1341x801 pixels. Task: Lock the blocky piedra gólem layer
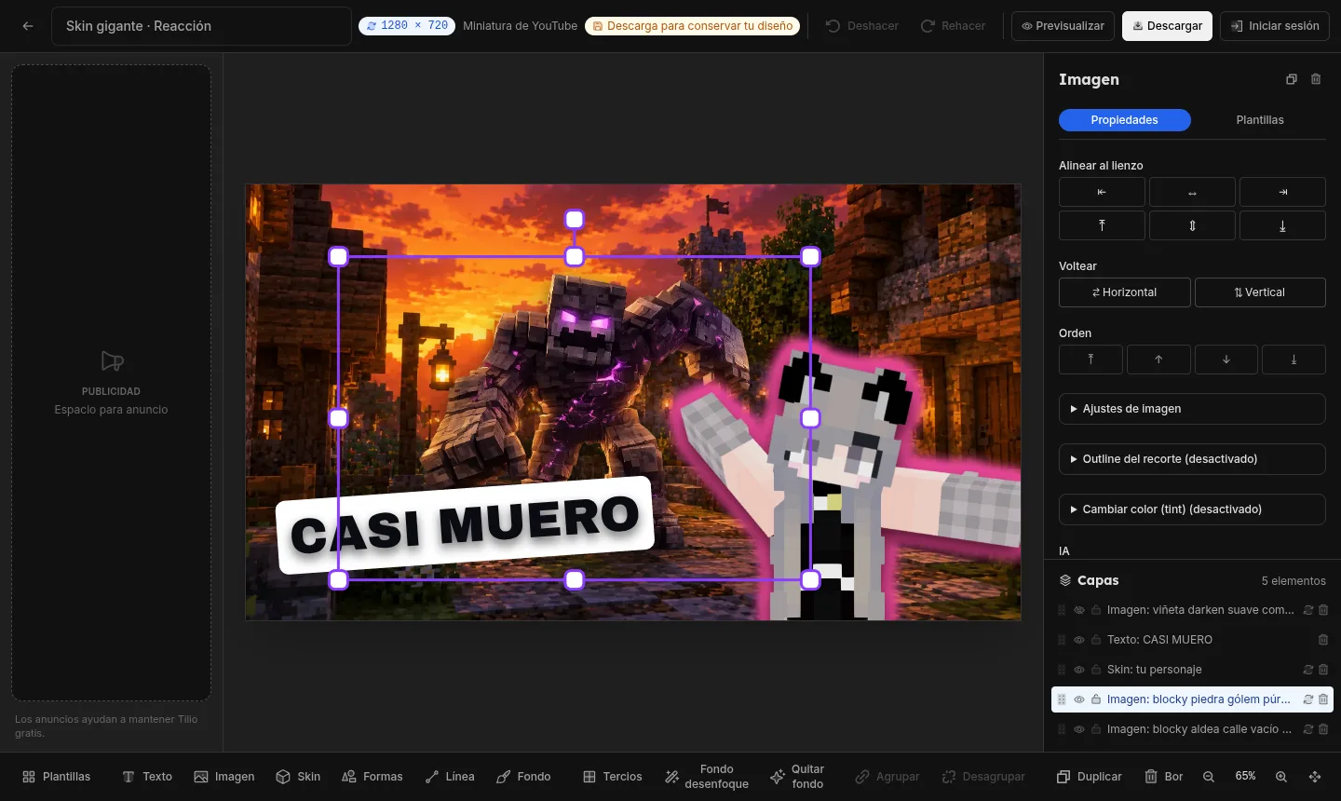pyautogui.click(x=1096, y=699)
